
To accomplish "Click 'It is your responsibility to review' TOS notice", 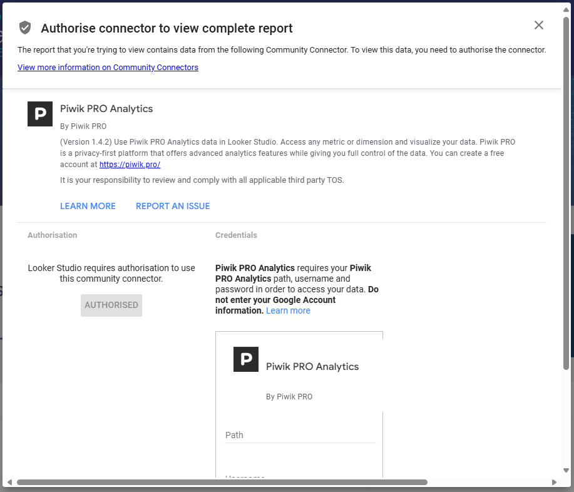I will click(202, 180).
